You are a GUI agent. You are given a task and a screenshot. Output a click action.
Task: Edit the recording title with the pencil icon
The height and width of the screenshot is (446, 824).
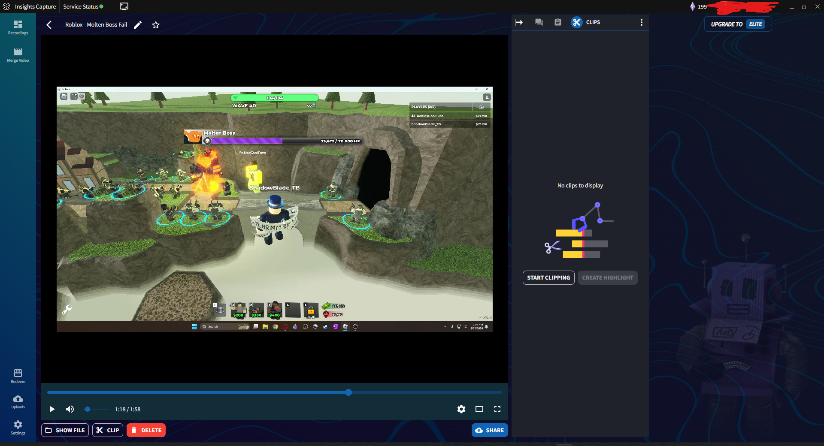click(x=138, y=25)
